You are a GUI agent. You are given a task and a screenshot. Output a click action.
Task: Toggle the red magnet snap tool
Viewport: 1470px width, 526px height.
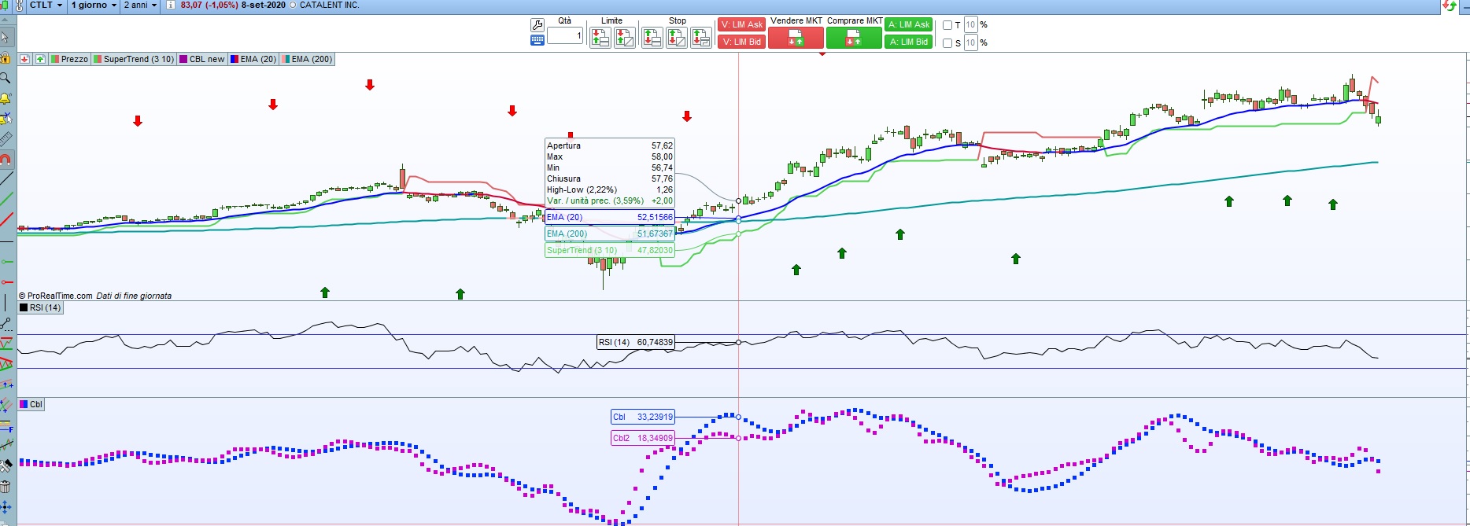point(6,160)
